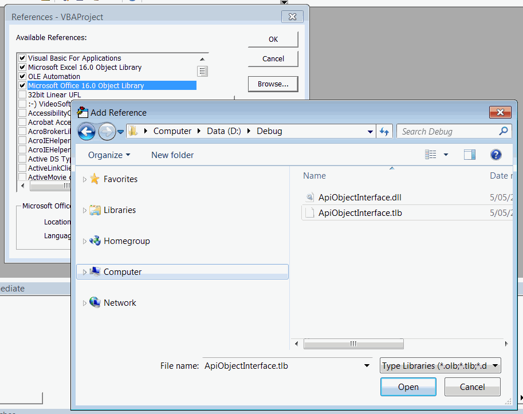This screenshot has height=414, width=523.
Task: Uncheck OLE Automation reference
Action: click(22, 76)
